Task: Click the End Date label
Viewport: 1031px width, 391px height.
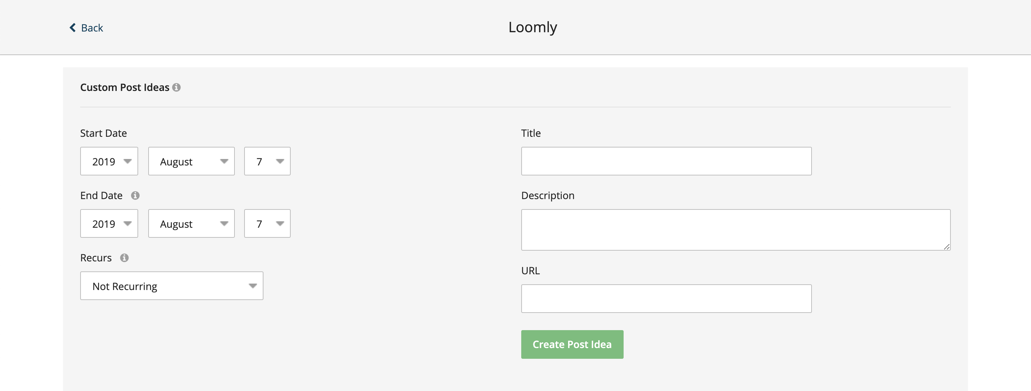Action: point(101,195)
